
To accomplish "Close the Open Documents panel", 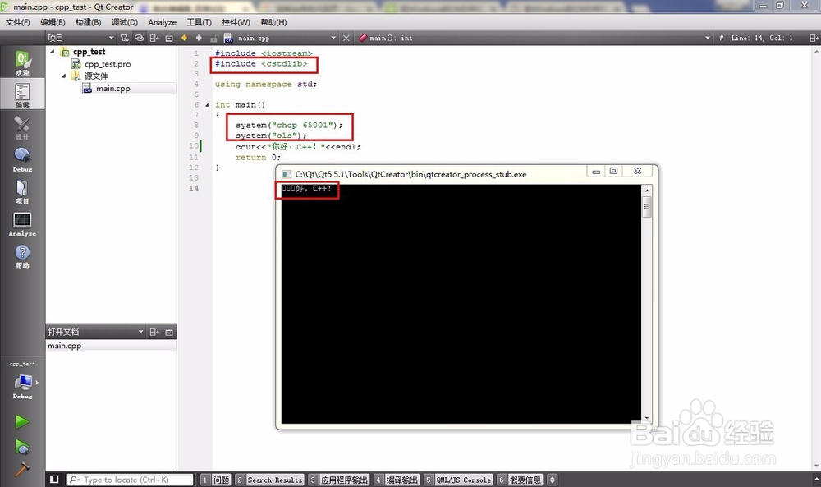I will tap(169, 332).
